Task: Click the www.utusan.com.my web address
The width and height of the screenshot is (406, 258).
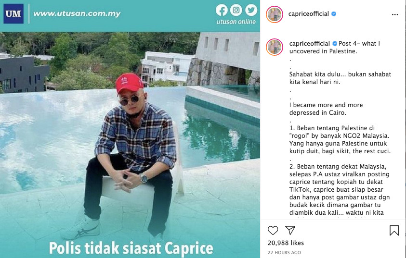Action: click(x=77, y=13)
